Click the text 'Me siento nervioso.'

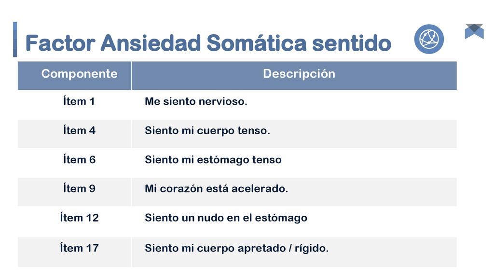[x=196, y=101]
